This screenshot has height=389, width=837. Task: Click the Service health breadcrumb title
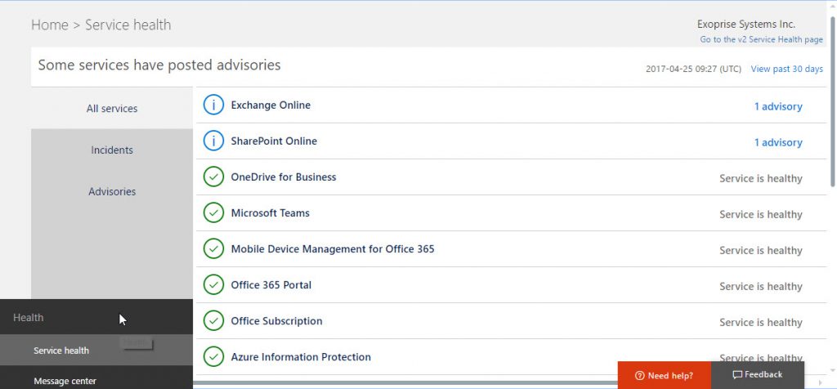(x=128, y=25)
